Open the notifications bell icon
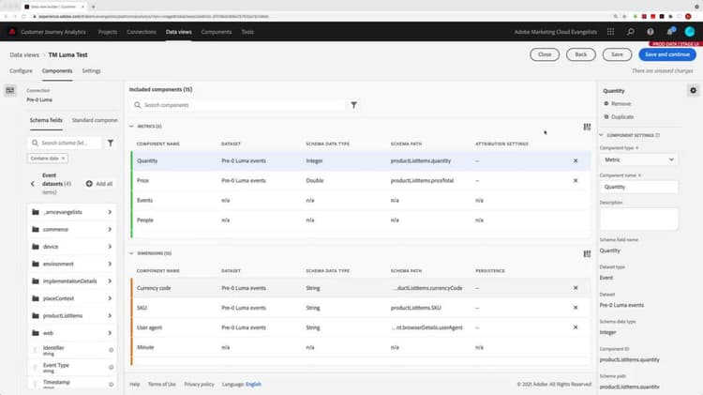The width and height of the screenshot is (703, 395). click(670, 32)
